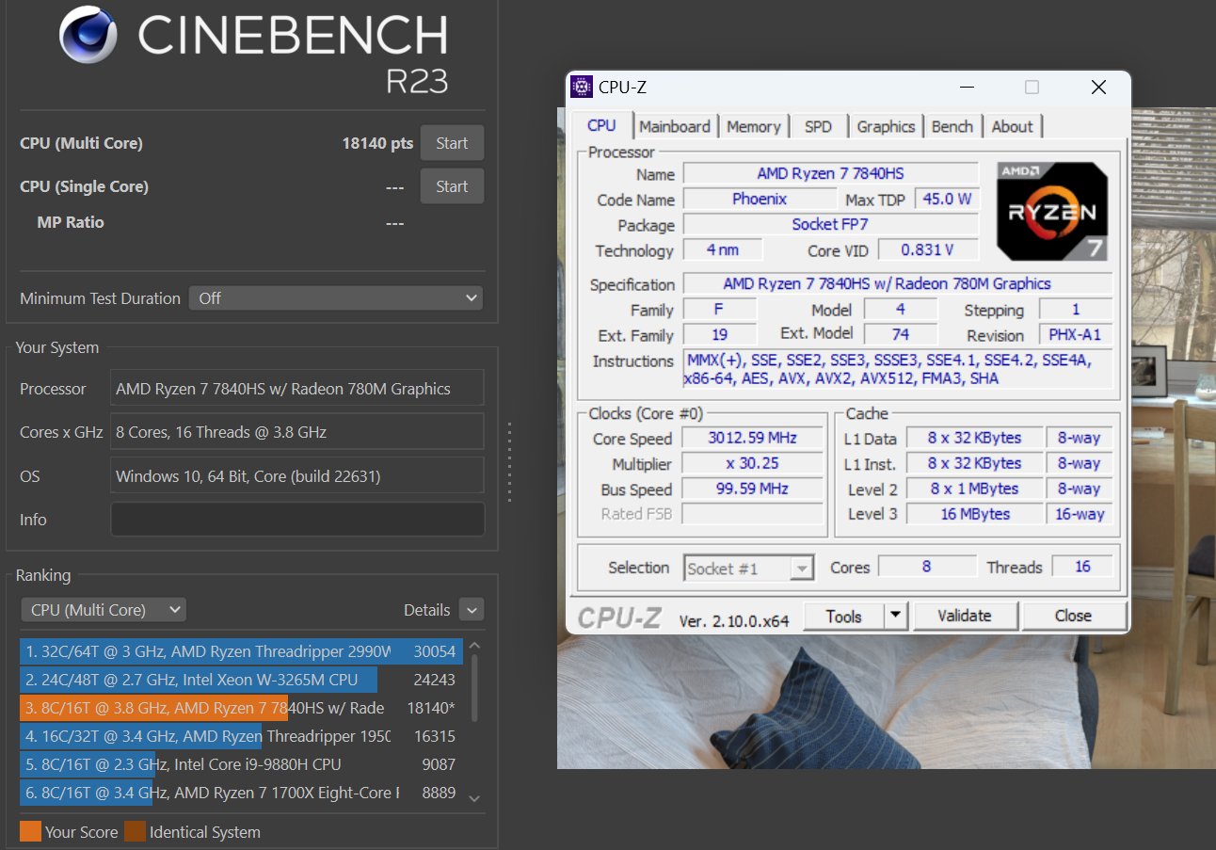Open the Tools dropdown arrow
This screenshot has height=850, width=1216.
pyautogui.click(x=896, y=616)
